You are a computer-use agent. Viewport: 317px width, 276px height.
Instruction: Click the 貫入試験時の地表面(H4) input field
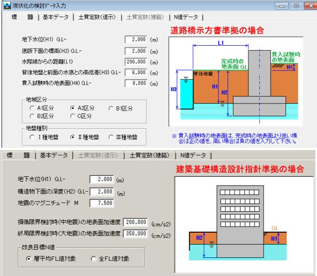point(136,83)
